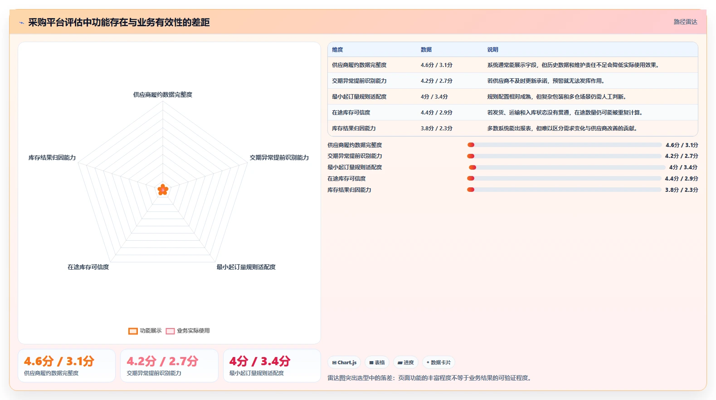Toggle the 业务实际使用 legend swatch
Image resolution: width=716 pixels, height=400 pixels.
point(170,331)
